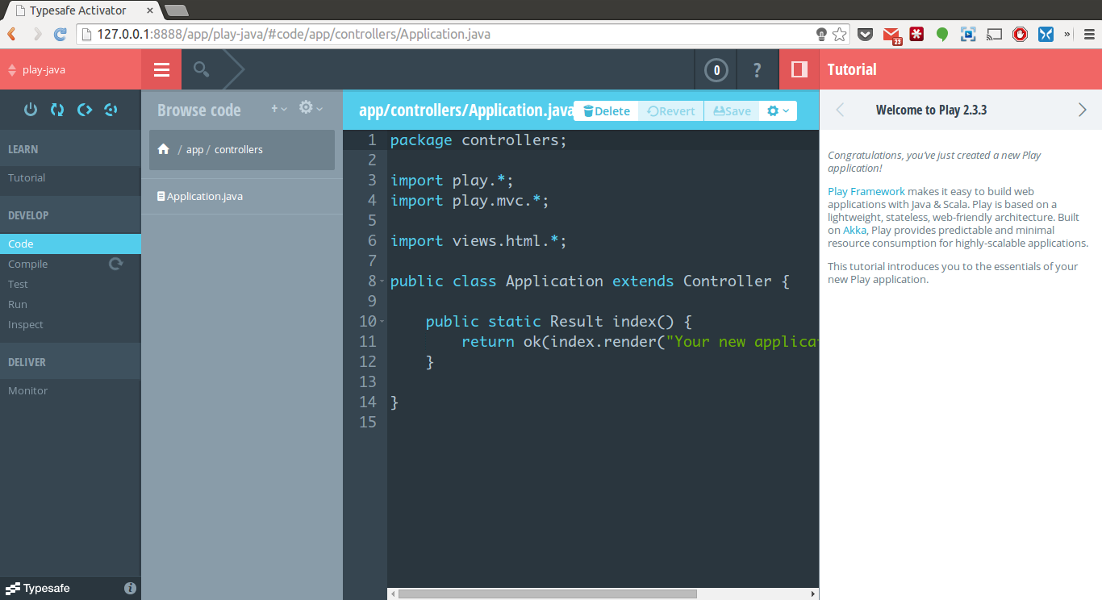Click the scrollbar right arrow under the editor
This screenshot has height=600, width=1102.
812,594
